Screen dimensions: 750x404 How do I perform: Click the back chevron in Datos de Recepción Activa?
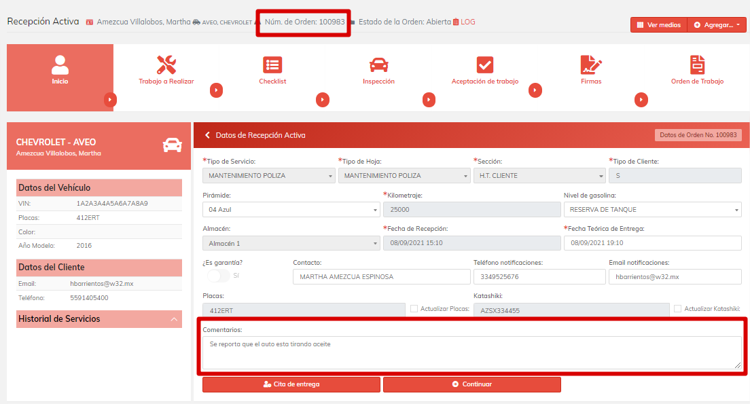(208, 135)
